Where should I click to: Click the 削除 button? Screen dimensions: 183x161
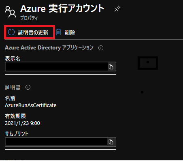[66, 32]
